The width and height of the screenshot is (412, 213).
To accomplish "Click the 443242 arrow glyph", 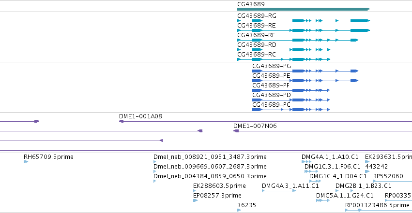I will [x=367, y=171].
